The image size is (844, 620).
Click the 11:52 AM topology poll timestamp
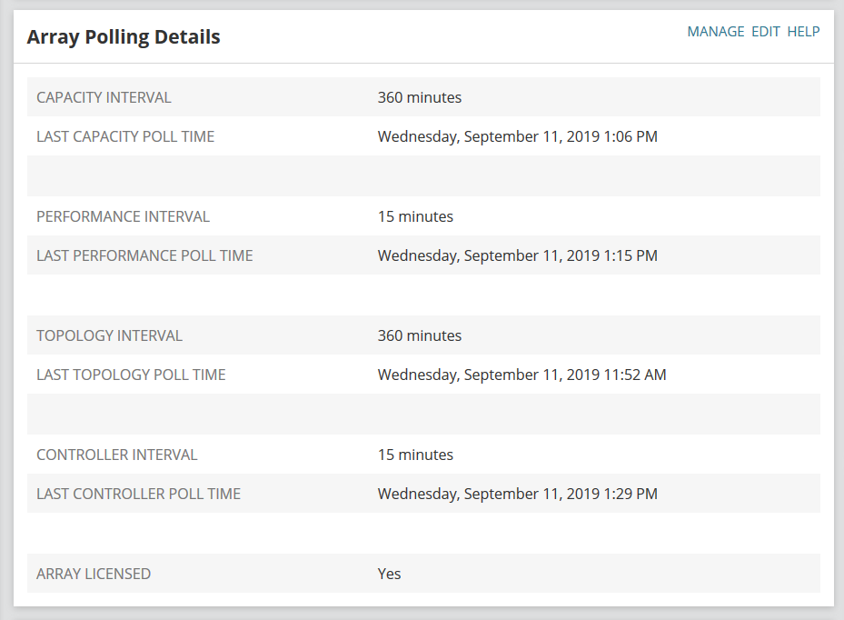521,375
